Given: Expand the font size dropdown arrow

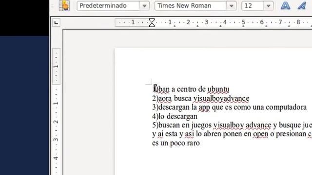Looking at the screenshot, I should [268, 6].
